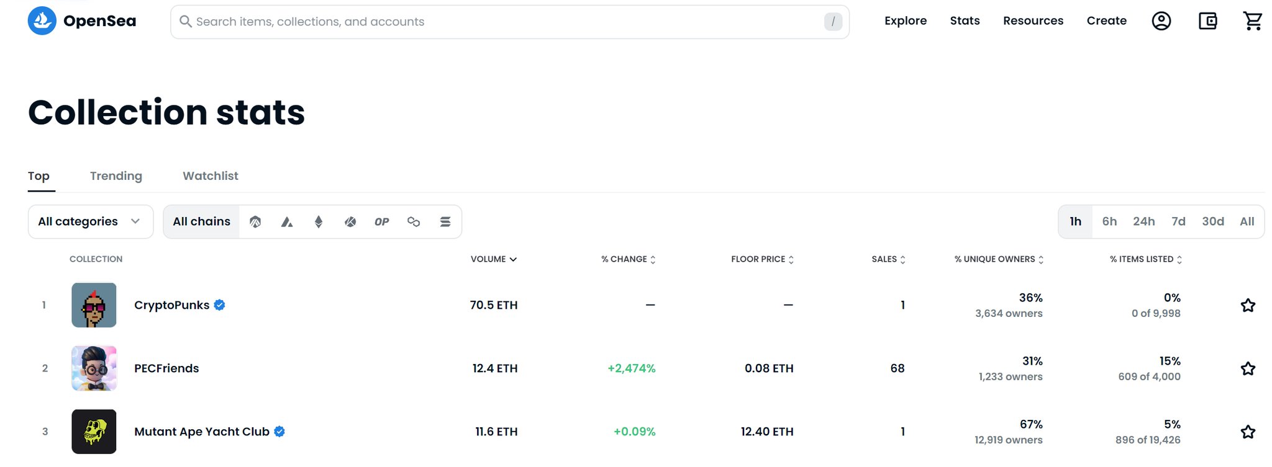1272x467 pixels.
Task: Click the OpenSea wordmark text
Action: 99,21
